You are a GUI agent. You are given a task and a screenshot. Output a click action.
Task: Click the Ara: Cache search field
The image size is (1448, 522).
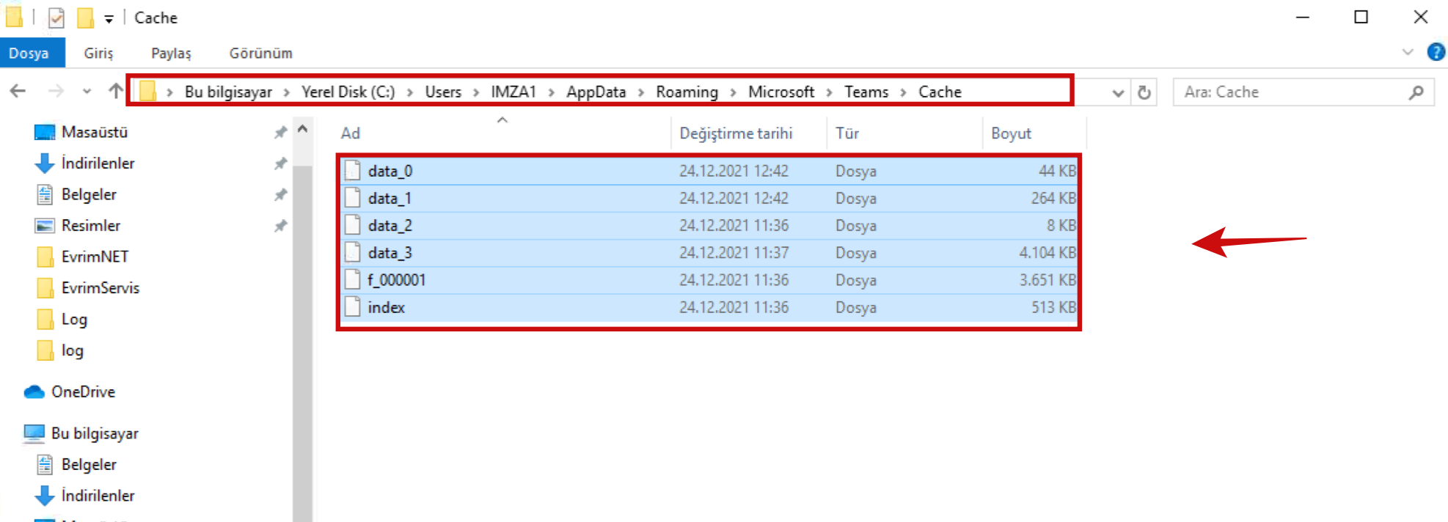point(1303,92)
